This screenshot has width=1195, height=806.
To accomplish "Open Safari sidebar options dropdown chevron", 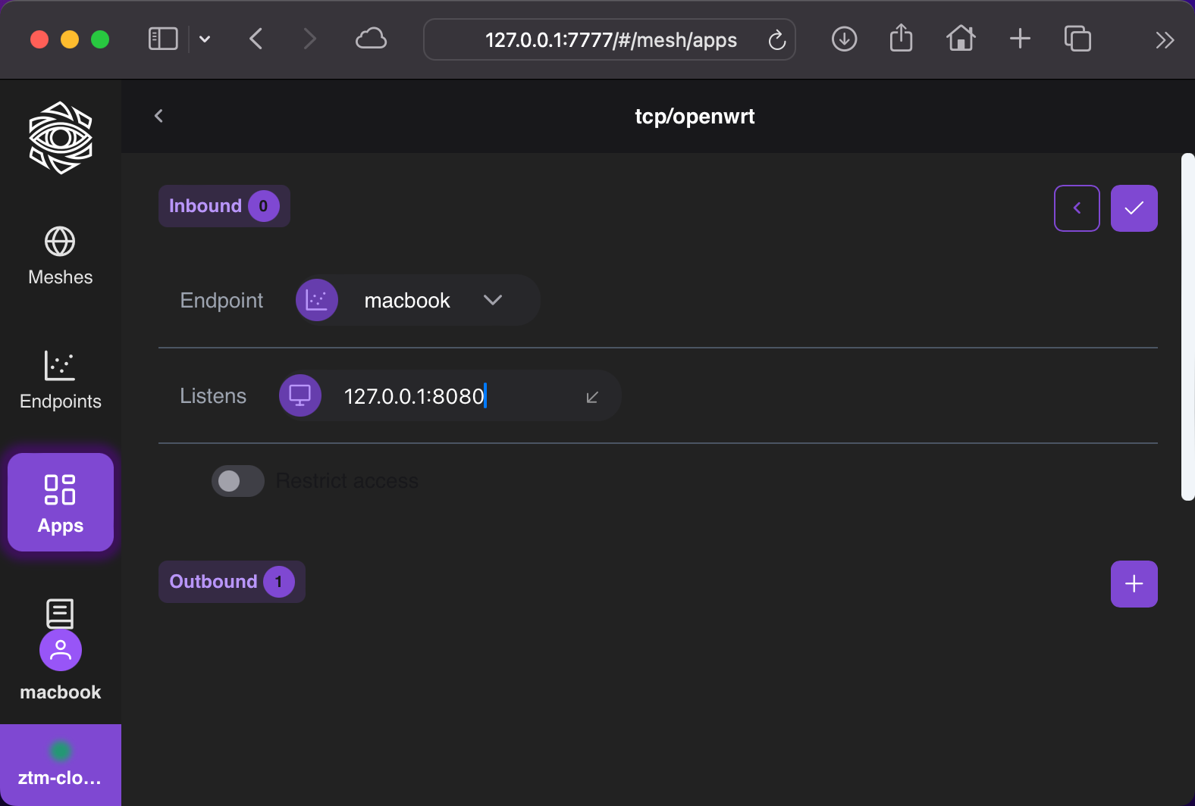I will pyautogui.click(x=205, y=39).
